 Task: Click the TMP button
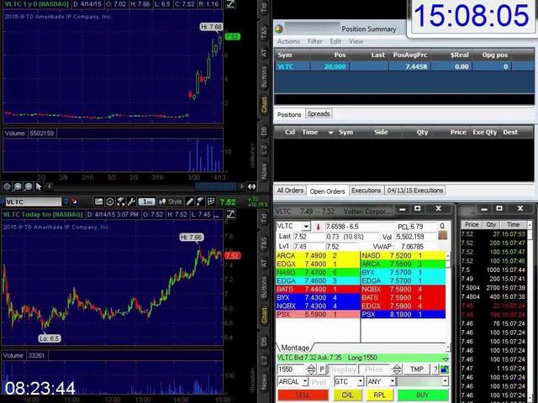(x=417, y=369)
